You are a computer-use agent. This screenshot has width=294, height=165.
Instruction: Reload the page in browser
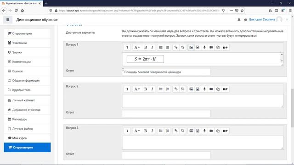[16, 11]
